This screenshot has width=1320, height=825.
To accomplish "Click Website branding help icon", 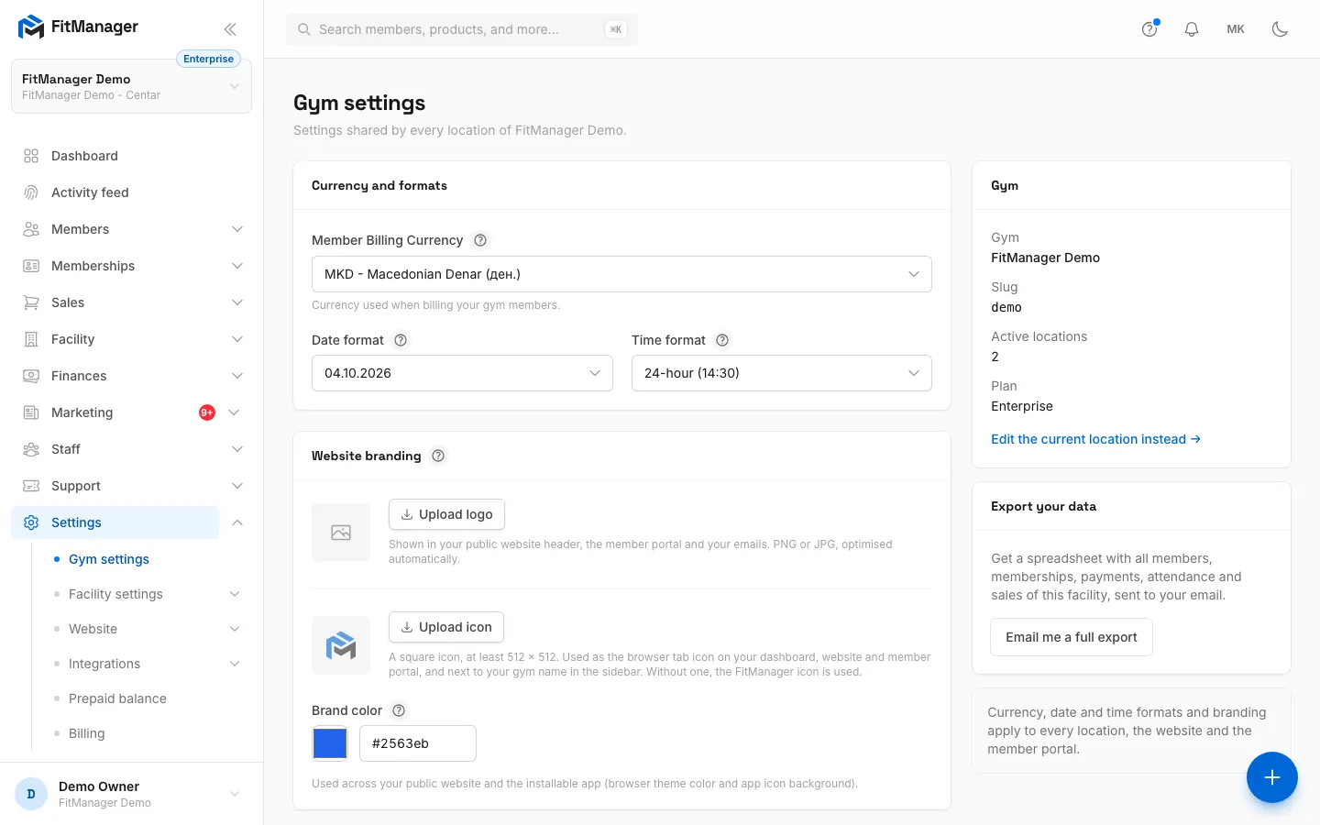I will 438,456.
